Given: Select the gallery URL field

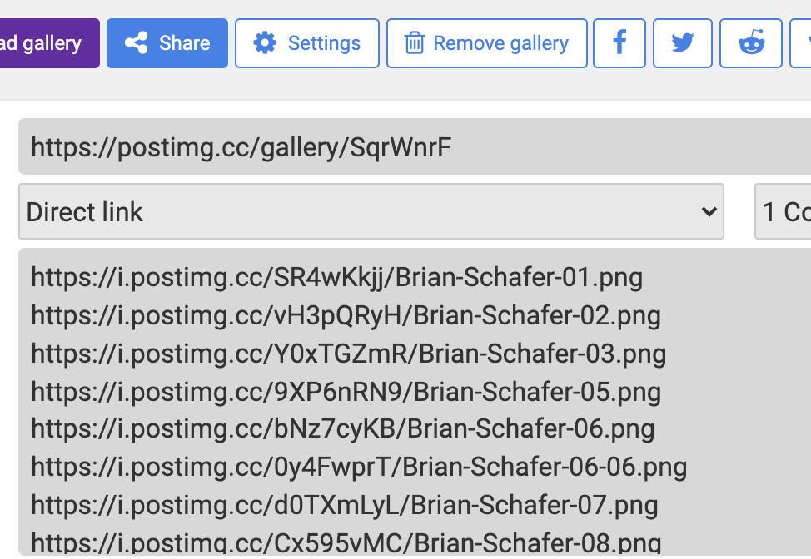Looking at the screenshot, I should click(x=415, y=147).
